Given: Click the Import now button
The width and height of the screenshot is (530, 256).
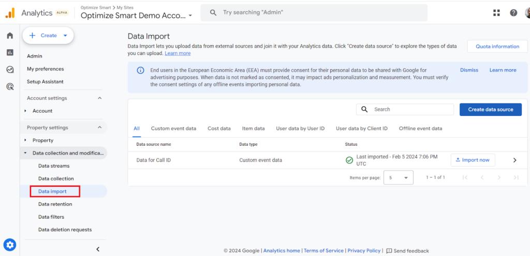Looking at the screenshot, I should click(473, 160).
